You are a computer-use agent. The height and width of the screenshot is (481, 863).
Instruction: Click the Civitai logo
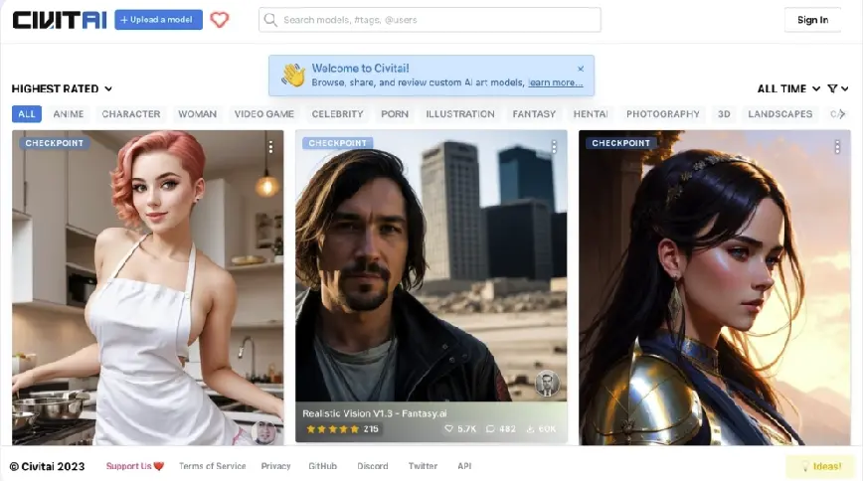(60, 20)
